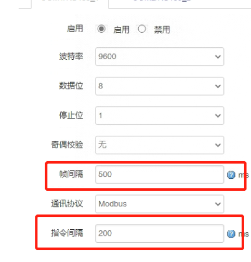Click the 帧间隔 field label
Viewport: 251px width, 262px height.
[71, 174]
